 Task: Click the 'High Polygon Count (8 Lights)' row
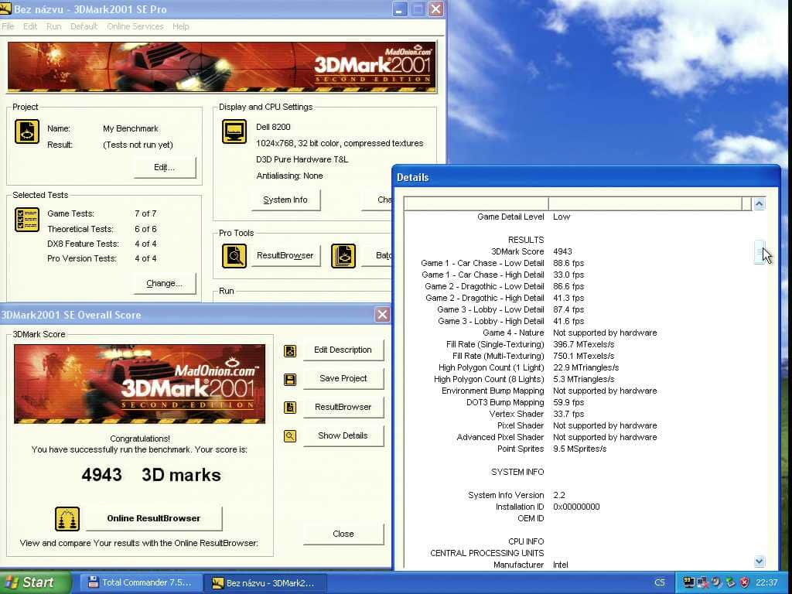pyautogui.click(x=578, y=379)
